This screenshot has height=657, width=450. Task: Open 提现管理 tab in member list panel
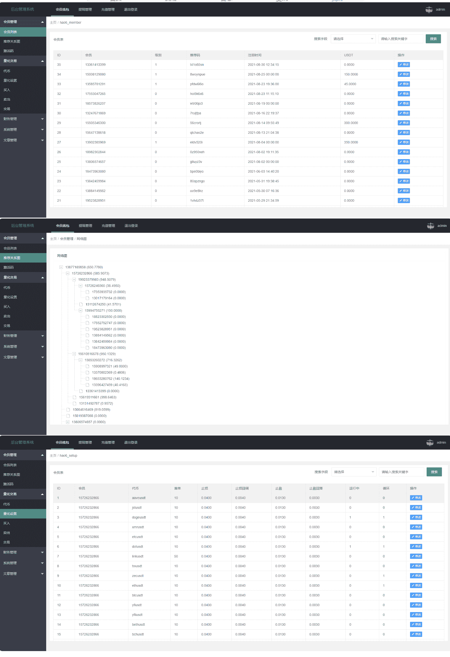(x=85, y=9)
